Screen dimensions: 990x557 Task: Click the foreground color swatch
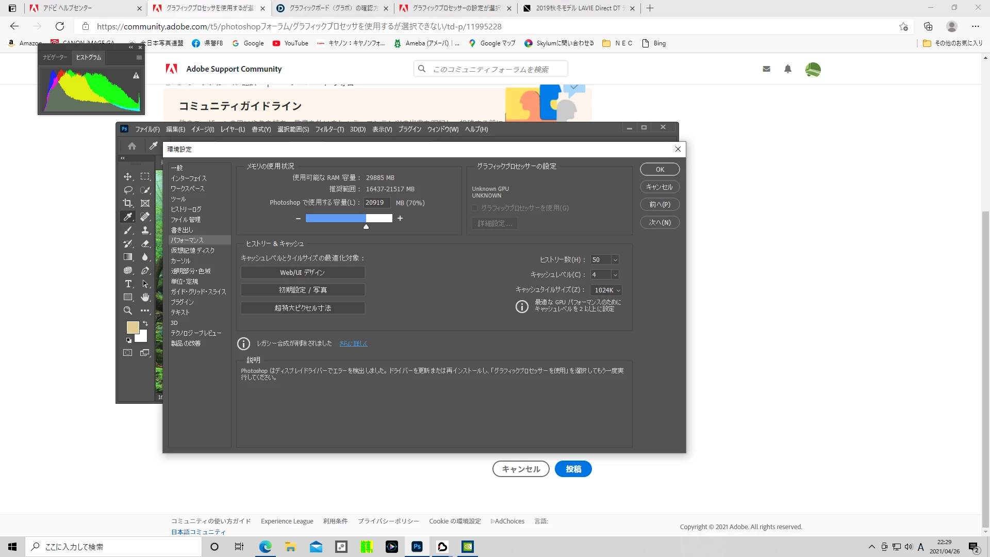coord(133,327)
